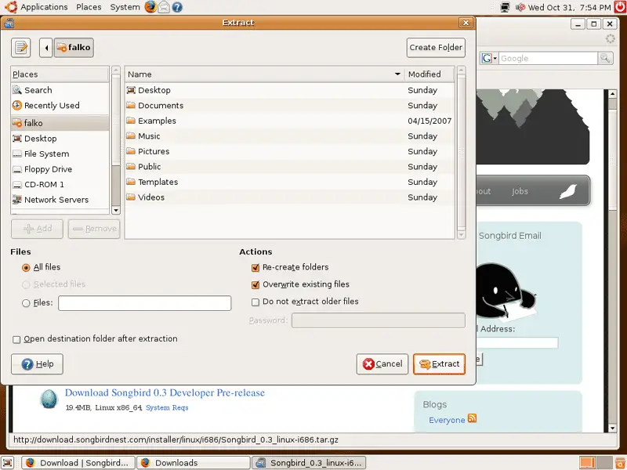Enable Do not extract older files
627x470 pixels.
click(x=256, y=302)
